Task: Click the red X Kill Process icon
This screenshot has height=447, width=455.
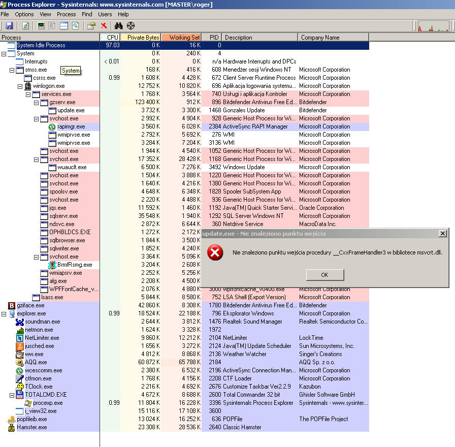Action: click(104, 26)
